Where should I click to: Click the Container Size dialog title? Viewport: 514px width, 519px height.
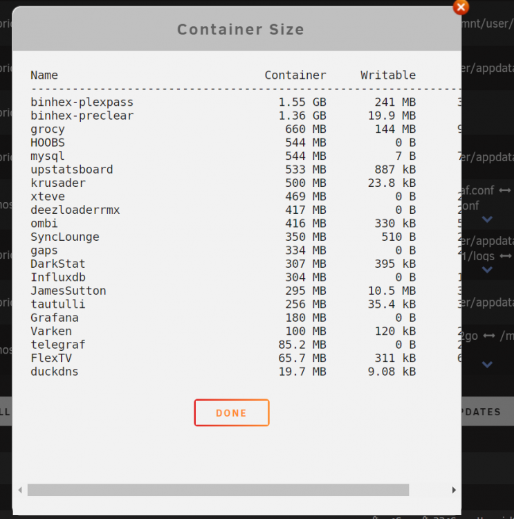(x=241, y=30)
